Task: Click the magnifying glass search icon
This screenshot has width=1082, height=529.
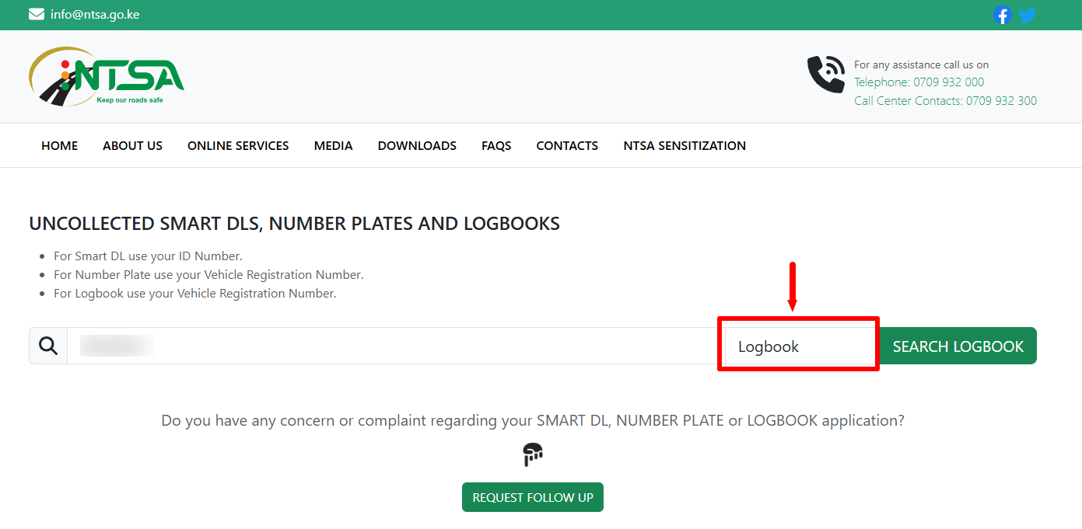Action: (x=48, y=346)
